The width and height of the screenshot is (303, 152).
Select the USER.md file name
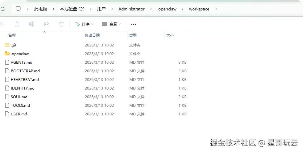point(19,114)
